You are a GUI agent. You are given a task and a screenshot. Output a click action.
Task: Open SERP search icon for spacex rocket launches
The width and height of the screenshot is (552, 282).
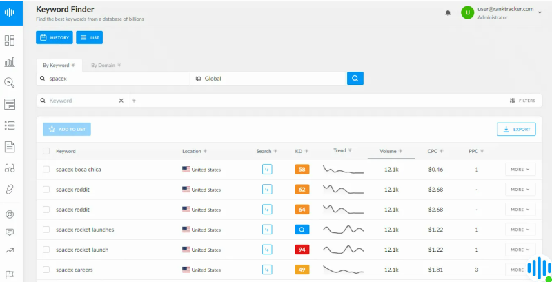pyautogui.click(x=267, y=230)
